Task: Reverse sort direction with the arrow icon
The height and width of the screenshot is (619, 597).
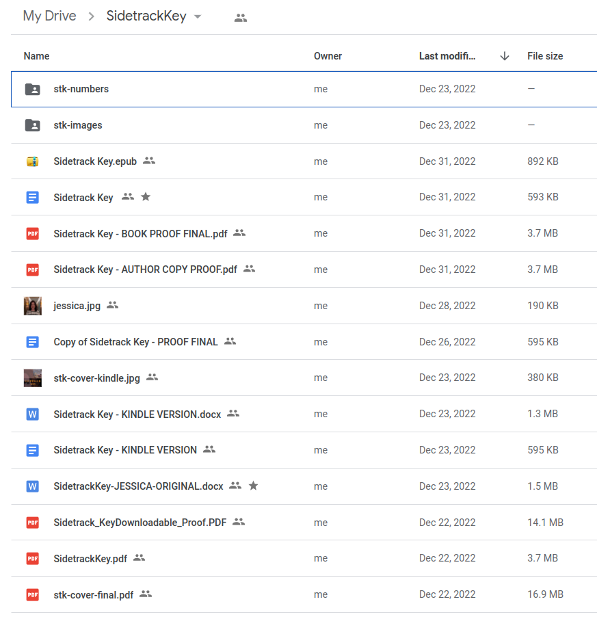Action: coord(505,56)
